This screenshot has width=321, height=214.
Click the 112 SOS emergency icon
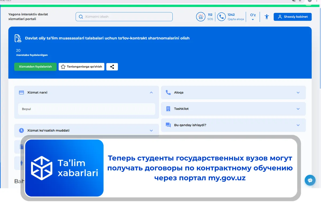click(x=201, y=17)
